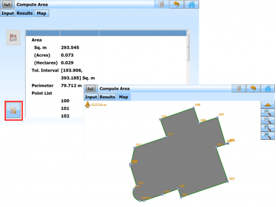
Task: Open calculator icon in Results window title bar
Action: [162, 4]
